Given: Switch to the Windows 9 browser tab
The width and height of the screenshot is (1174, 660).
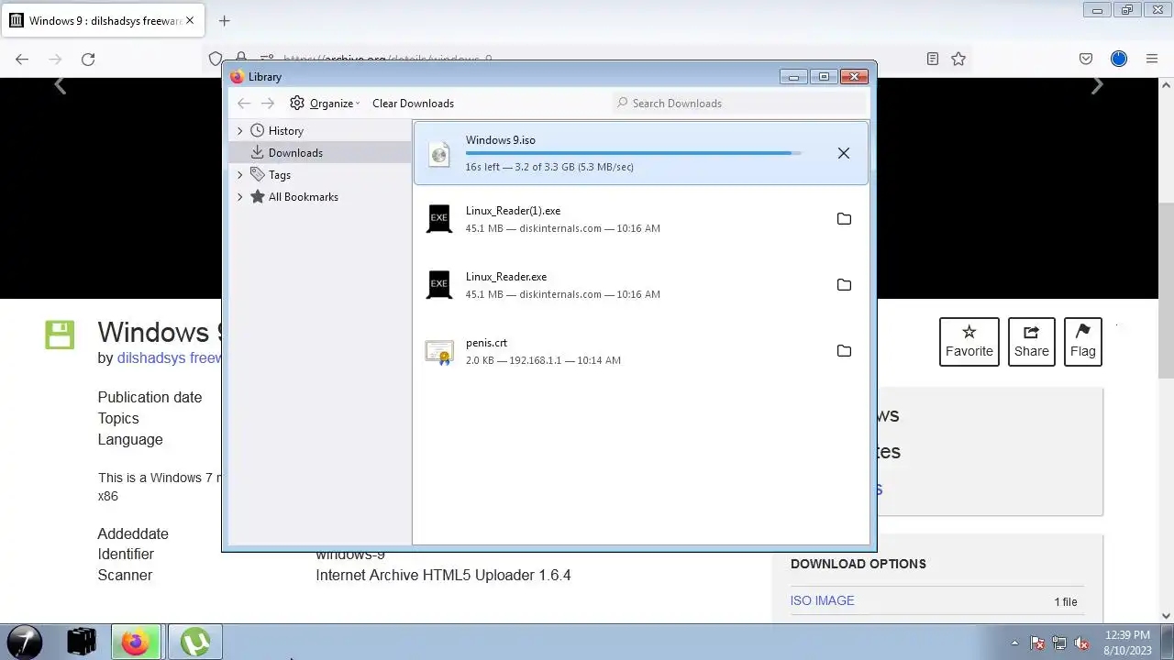Looking at the screenshot, I should click(x=101, y=20).
